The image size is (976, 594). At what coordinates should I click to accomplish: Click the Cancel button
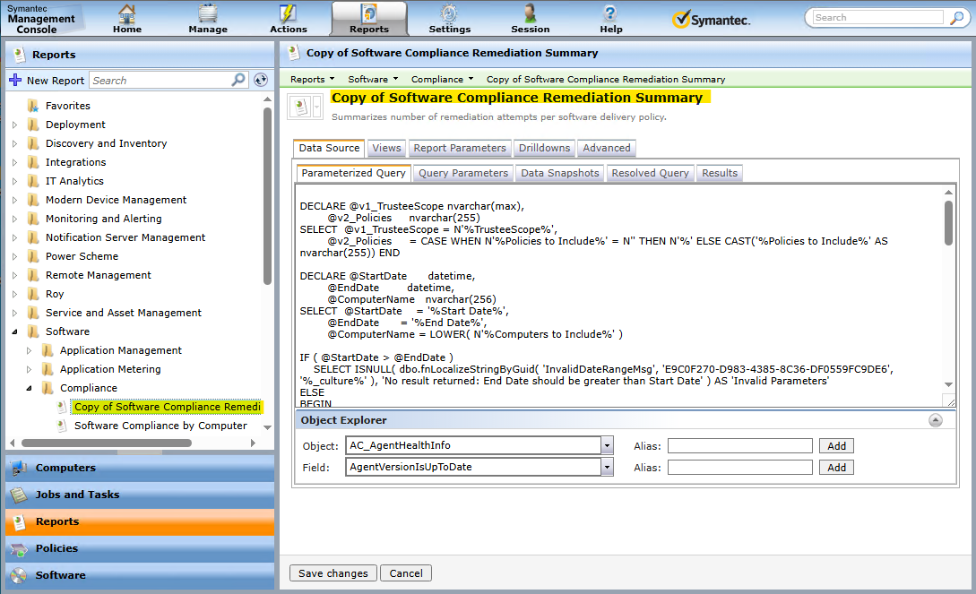[x=406, y=573]
